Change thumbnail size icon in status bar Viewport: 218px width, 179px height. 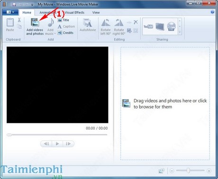point(162,171)
